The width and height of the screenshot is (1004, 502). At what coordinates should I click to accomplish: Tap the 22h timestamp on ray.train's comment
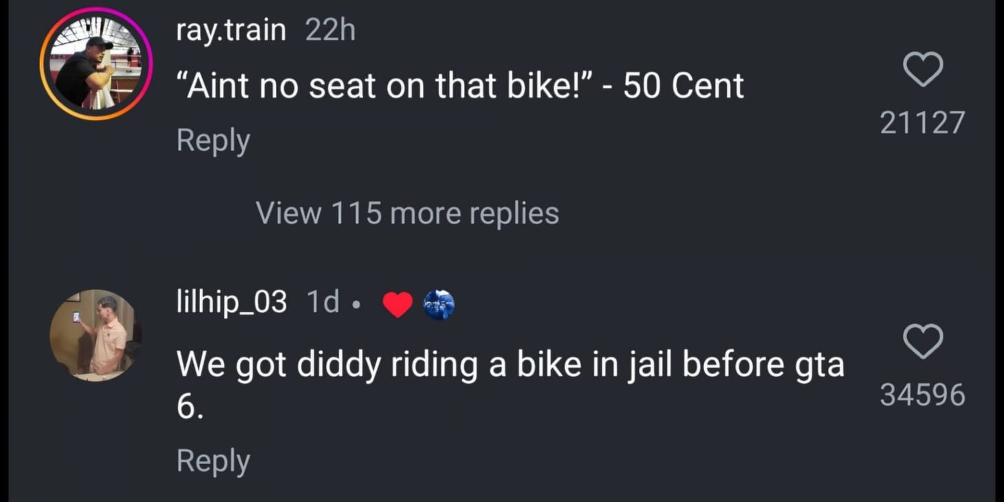330,28
